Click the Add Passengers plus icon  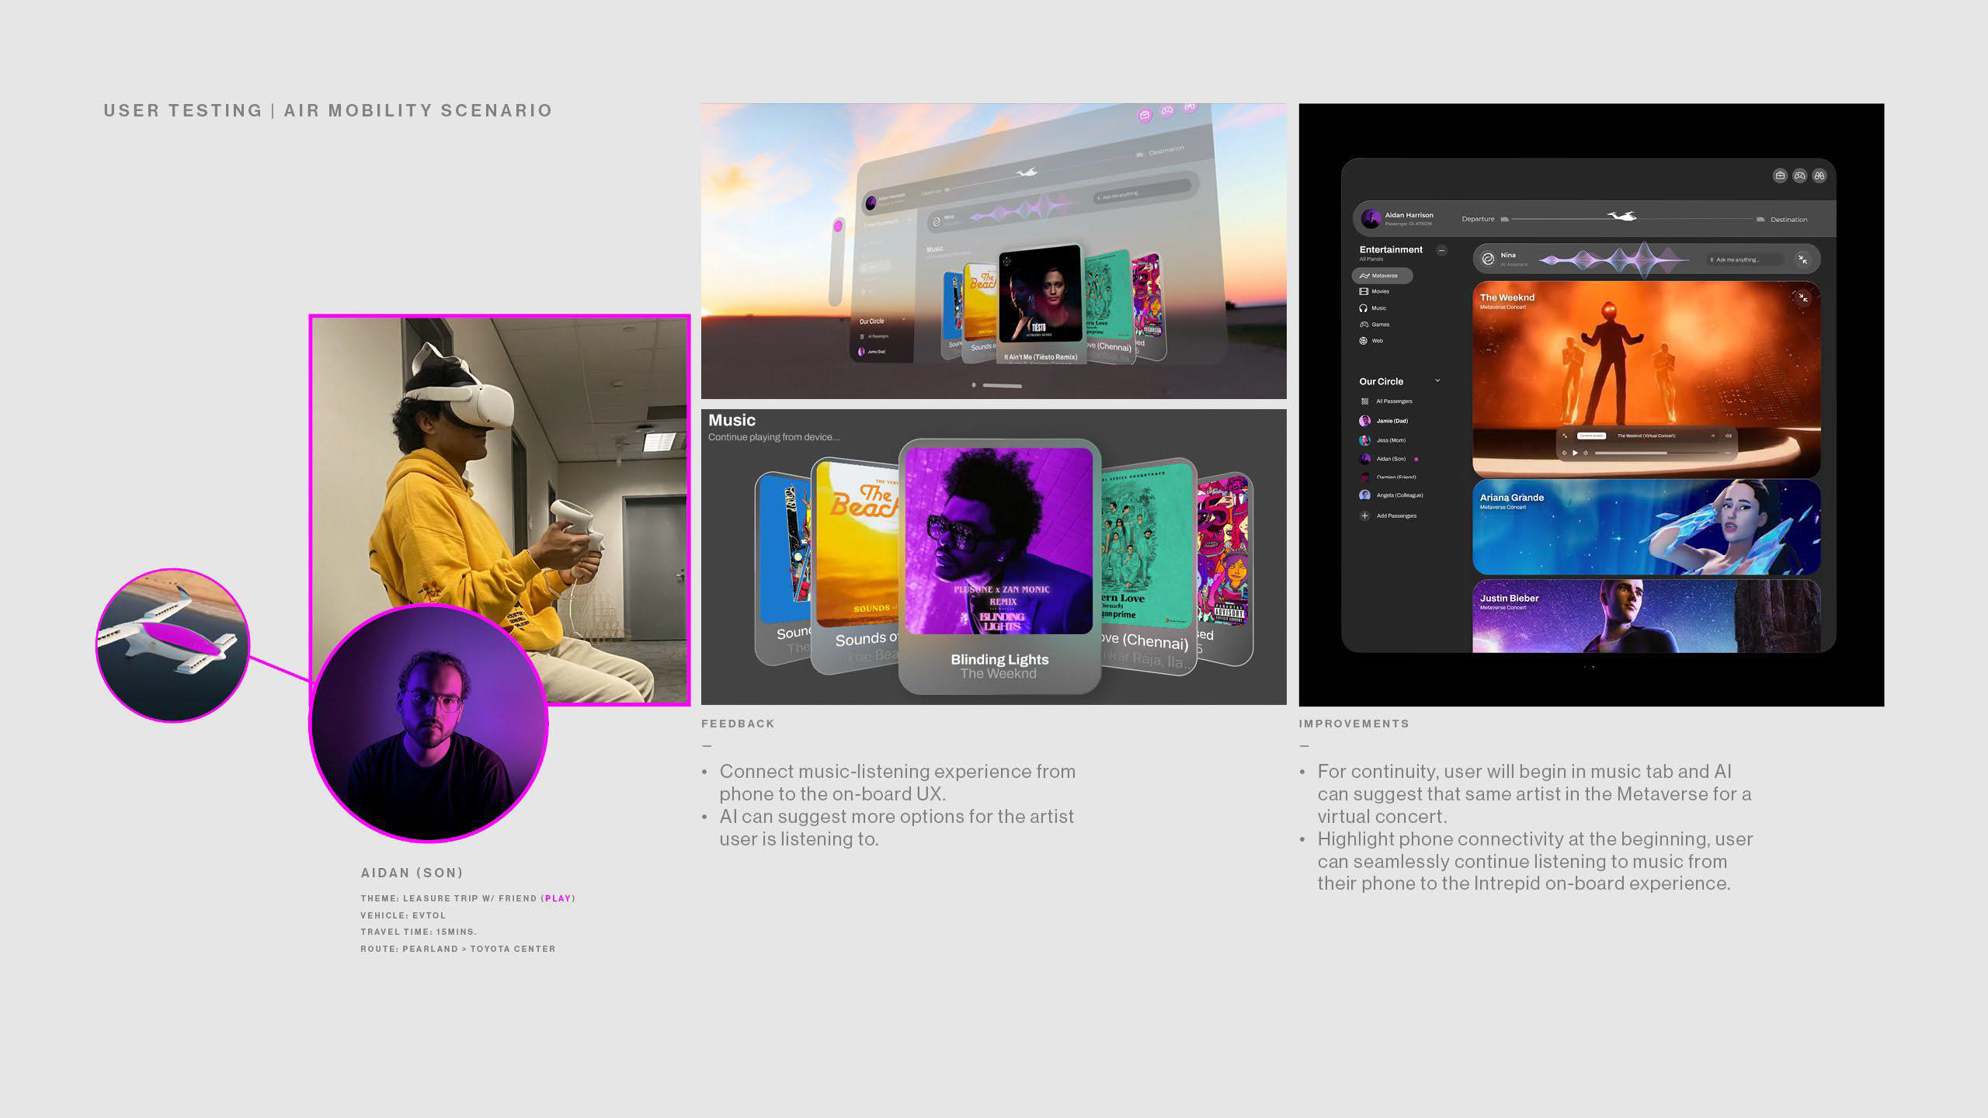(1364, 516)
